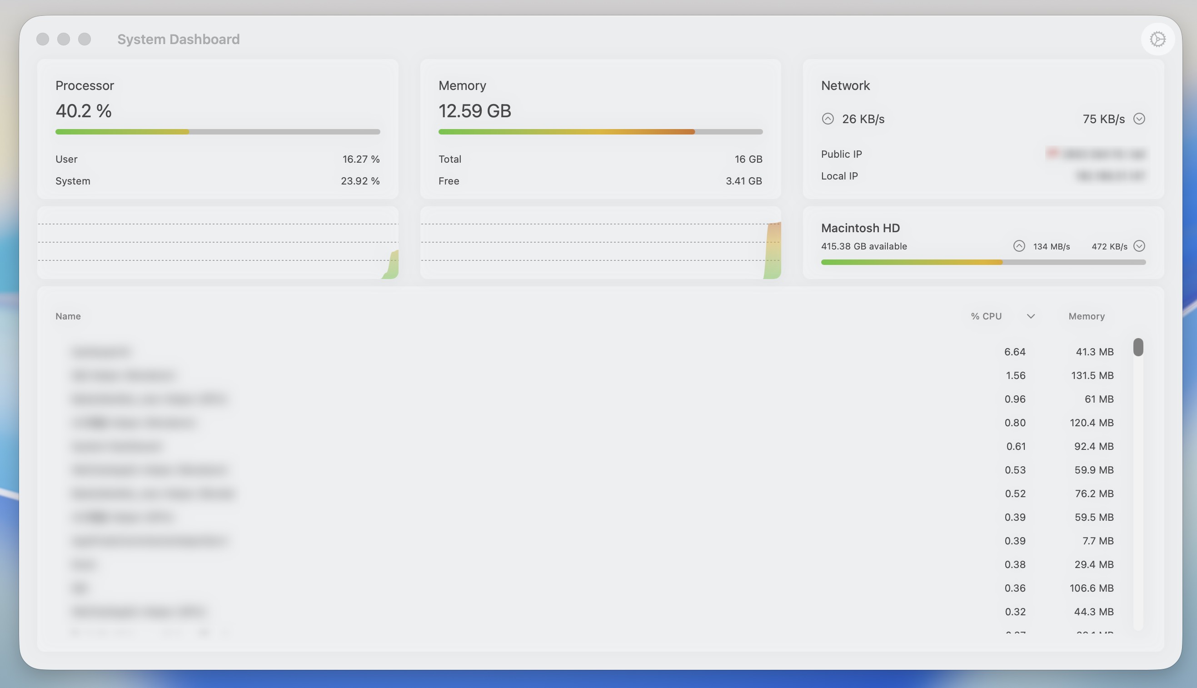This screenshot has height=688, width=1197.
Task: Click the Macintosh HD disk title
Action: pyautogui.click(x=860, y=228)
